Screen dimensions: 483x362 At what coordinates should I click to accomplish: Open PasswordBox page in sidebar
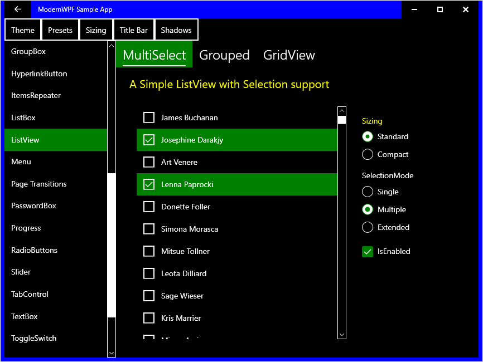tap(56, 206)
